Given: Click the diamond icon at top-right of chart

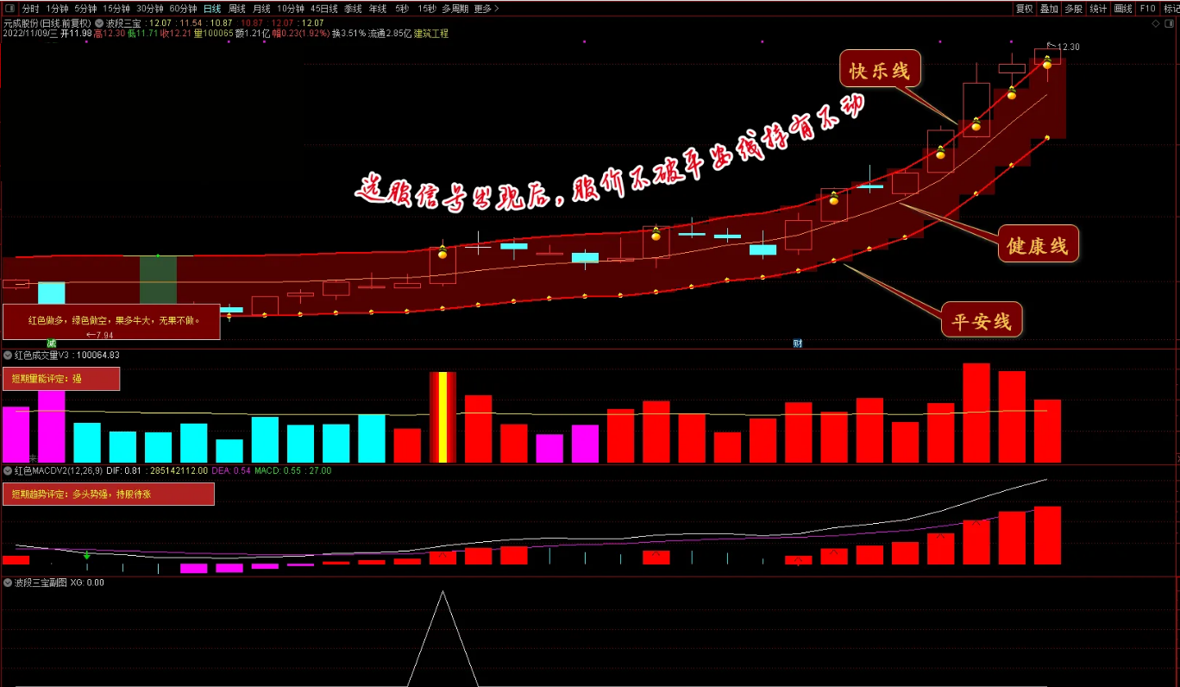Looking at the screenshot, I should point(1155,23).
